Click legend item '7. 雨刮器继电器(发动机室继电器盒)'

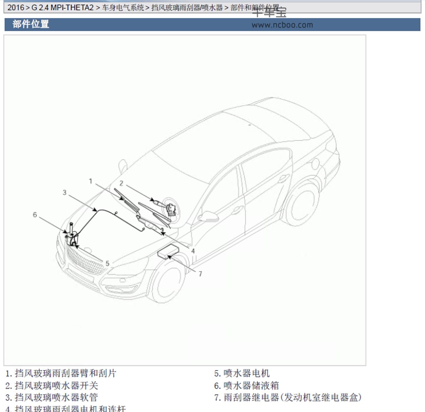click(288, 397)
